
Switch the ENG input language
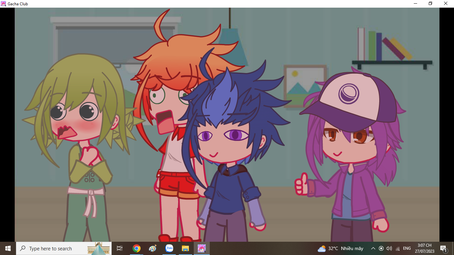coord(407,248)
